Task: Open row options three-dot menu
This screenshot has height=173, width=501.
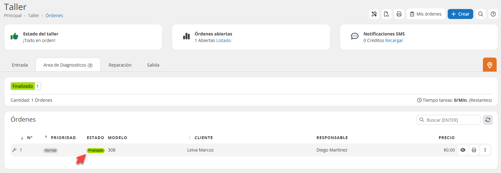Action: (485, 150)
